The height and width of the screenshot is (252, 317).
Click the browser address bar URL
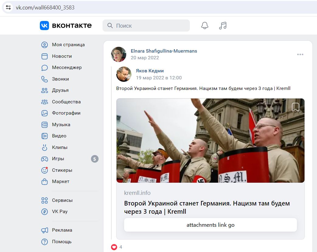[45, 8]
